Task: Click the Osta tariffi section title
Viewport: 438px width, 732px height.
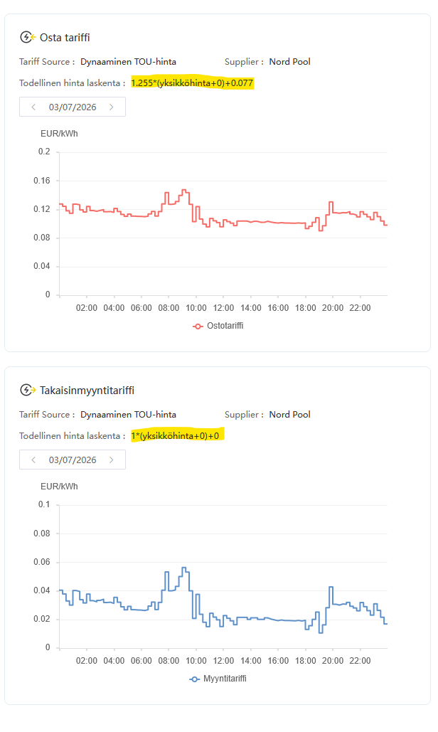Action: [65, 37]
